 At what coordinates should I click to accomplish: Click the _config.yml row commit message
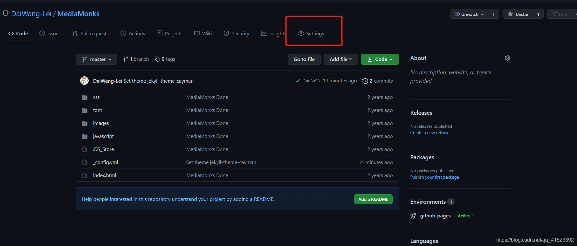tap(221, 162)
